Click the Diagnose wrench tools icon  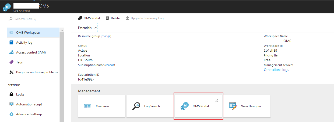click(x=11, y=72)
